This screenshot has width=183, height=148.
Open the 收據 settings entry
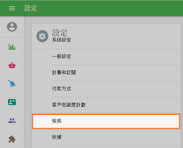[106, 138]
